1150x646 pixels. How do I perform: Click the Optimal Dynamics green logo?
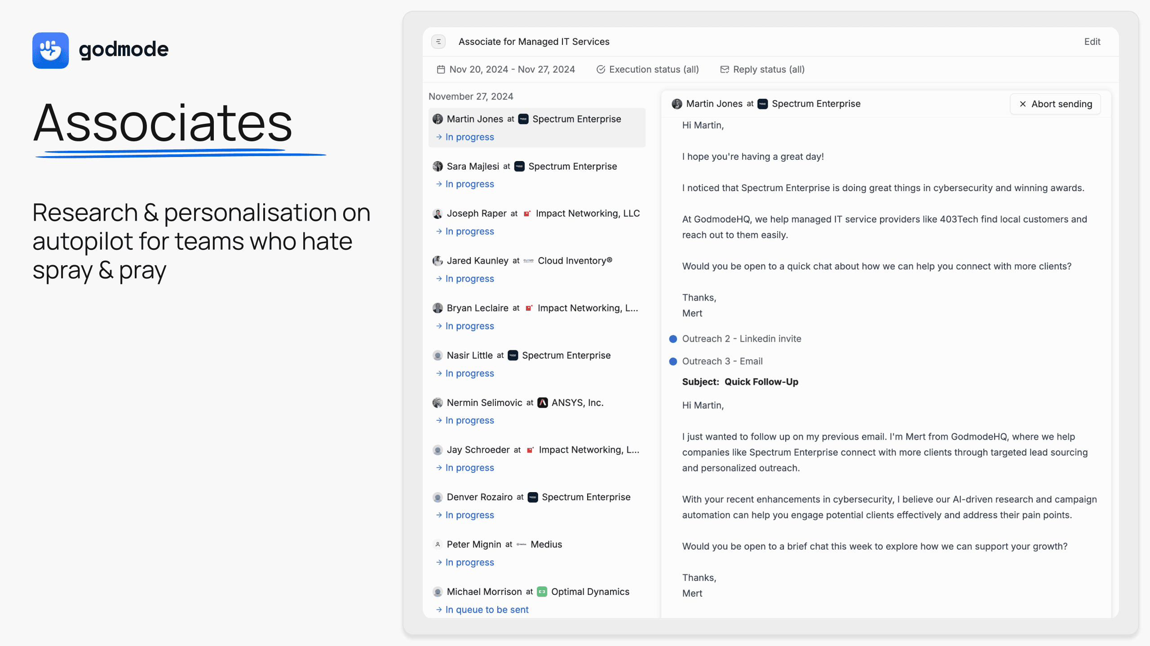(542, 592)
